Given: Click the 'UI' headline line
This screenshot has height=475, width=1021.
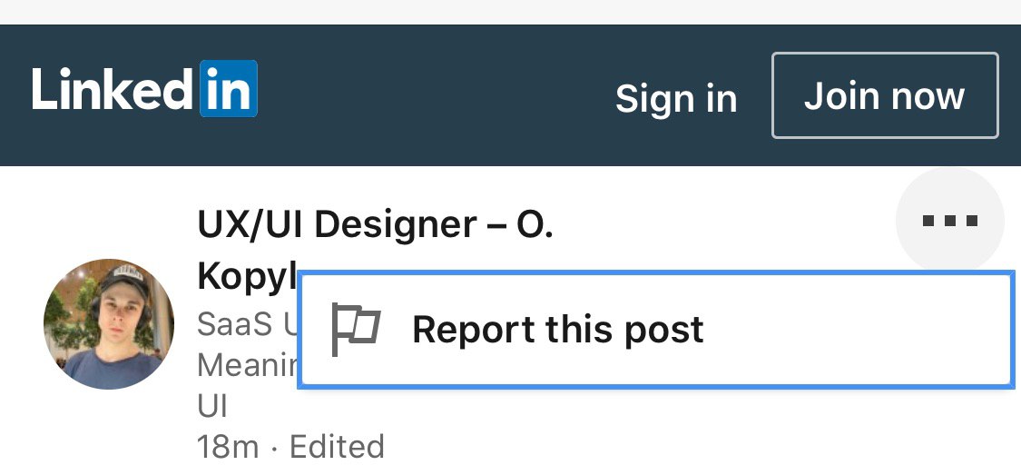Looking at the screenshot, I should (x=215, y=406).
